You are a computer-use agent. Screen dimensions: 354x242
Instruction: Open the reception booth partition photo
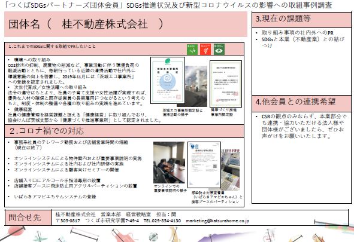pos(230,170)
